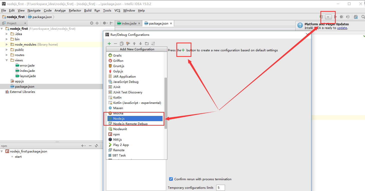
Task: Collapse the nodejs_first project root node
Action: tap(2, 29)
